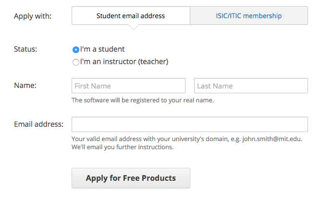Click the "Status:" label
The width and height of the screenshot is (333, 199).
pyautogui.click(x=25, y=49)
